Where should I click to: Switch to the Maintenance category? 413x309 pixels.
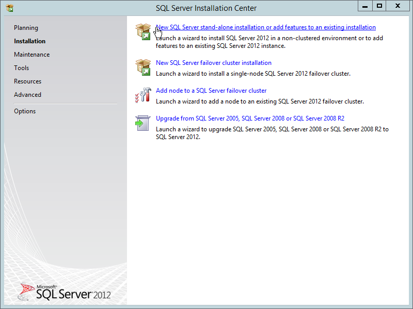pos(32,55)
